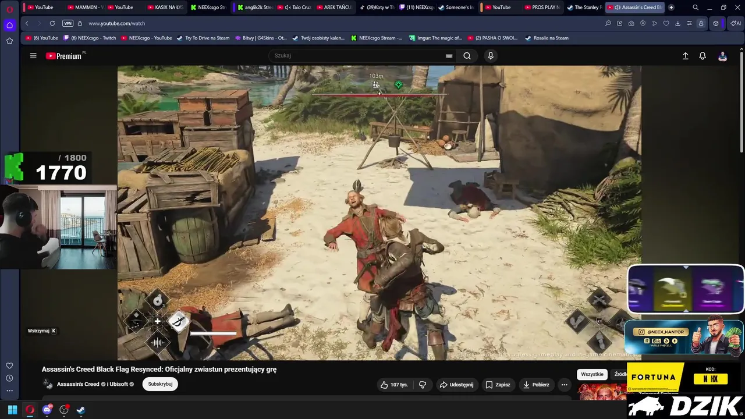This screenshot has height=419, width=745.
Task: Switch to the MAMMON tab
Action: (x=86, y=8)
